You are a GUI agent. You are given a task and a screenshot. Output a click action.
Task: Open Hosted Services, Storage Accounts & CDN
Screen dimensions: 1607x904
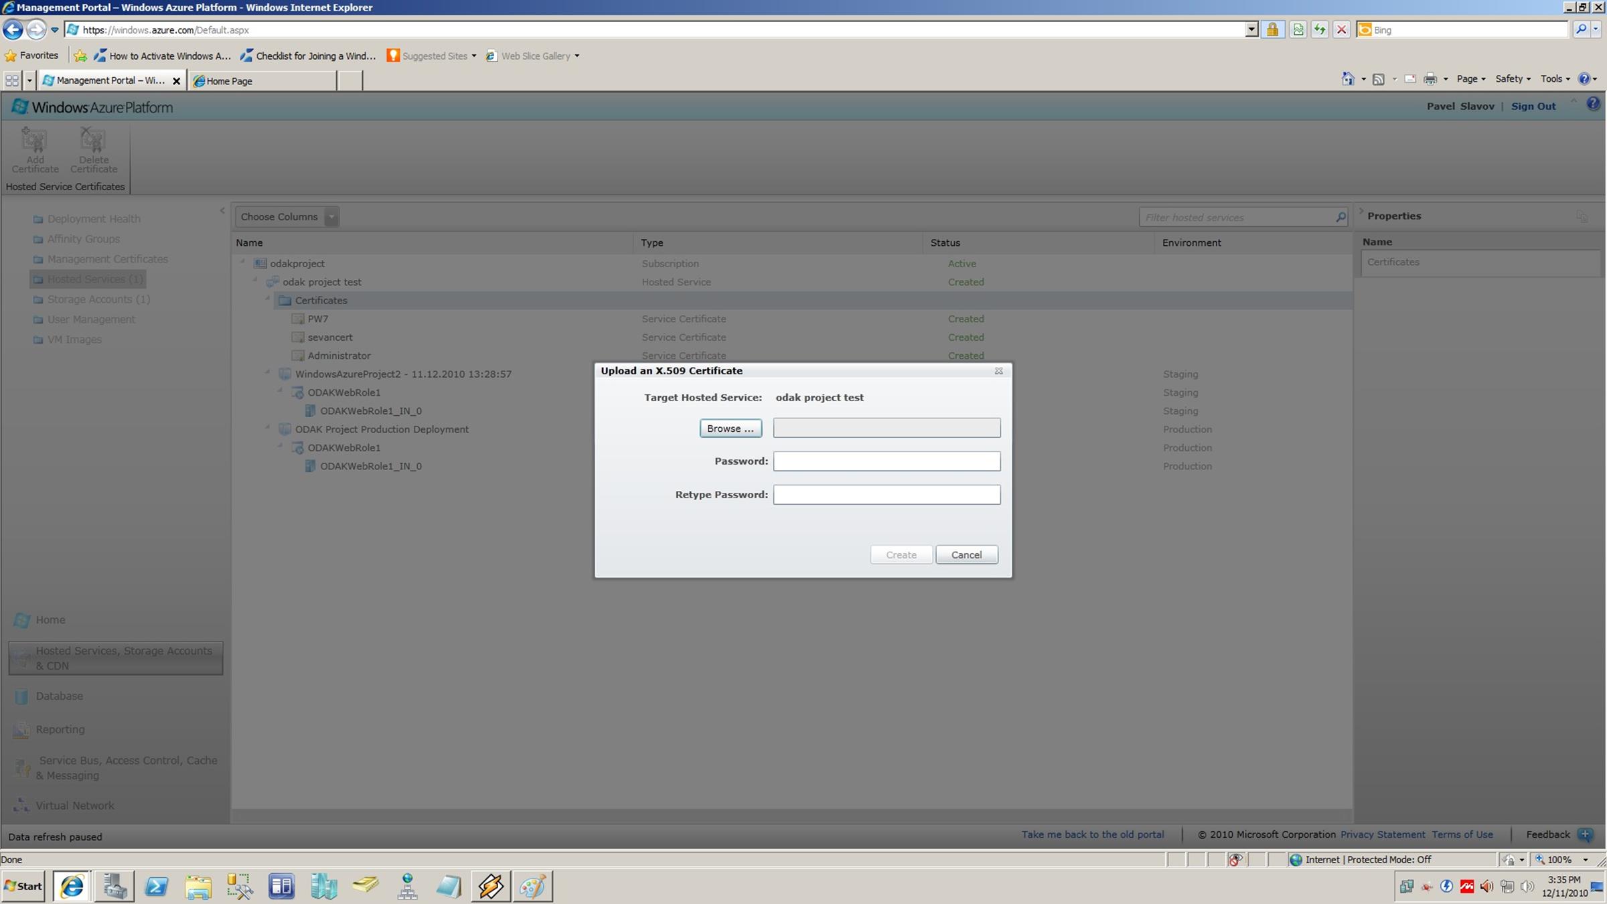(x=116, y=658)
